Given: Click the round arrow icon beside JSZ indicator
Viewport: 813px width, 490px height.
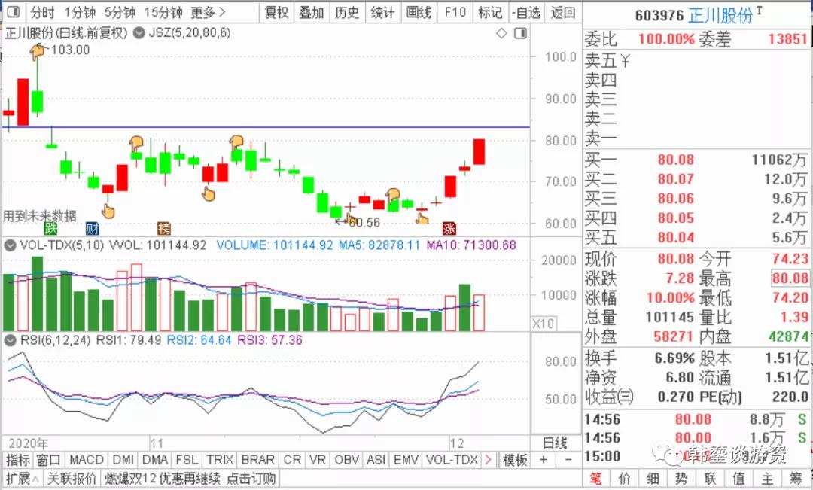Looking at the screenshot, I should point(139,33).
